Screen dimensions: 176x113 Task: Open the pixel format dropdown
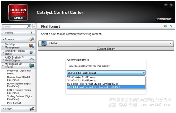coord(144,73)
